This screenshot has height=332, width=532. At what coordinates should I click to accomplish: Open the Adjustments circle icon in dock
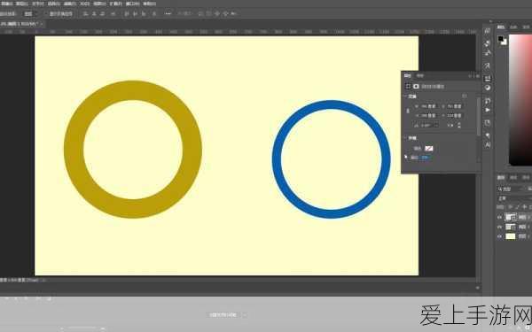point(488,88)
